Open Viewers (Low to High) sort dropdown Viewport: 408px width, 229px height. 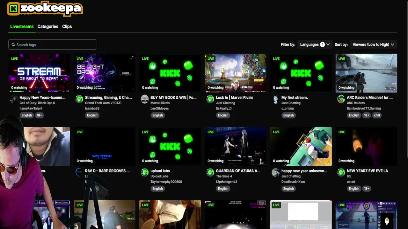pos(373,45)
